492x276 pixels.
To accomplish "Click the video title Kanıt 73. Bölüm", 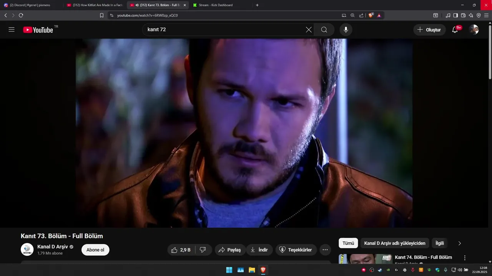I will (62, 236).
